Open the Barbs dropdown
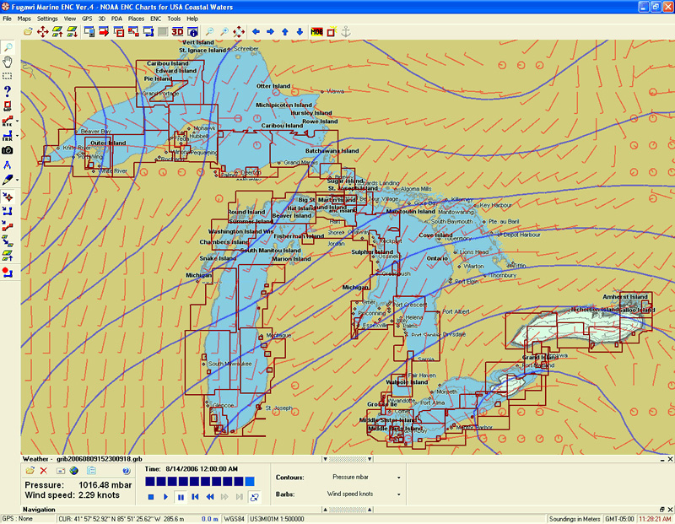Screen dimensions: 675x524 (x=398, y=494)
